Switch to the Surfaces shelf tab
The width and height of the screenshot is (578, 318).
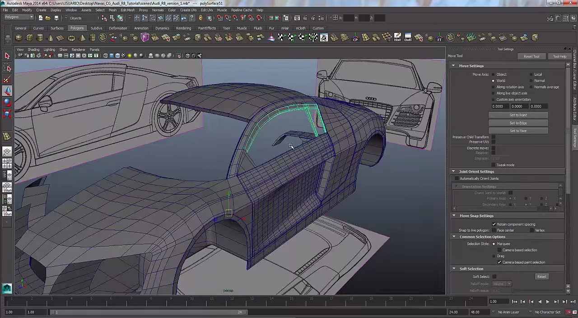[57, 28]
